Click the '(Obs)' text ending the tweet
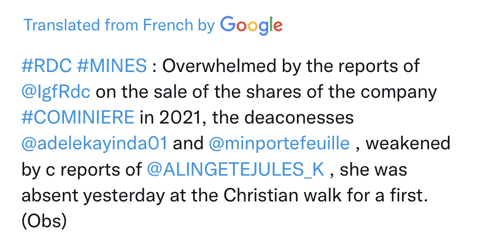Viewport: 486px width, 250px height. [x=44, y=221]
